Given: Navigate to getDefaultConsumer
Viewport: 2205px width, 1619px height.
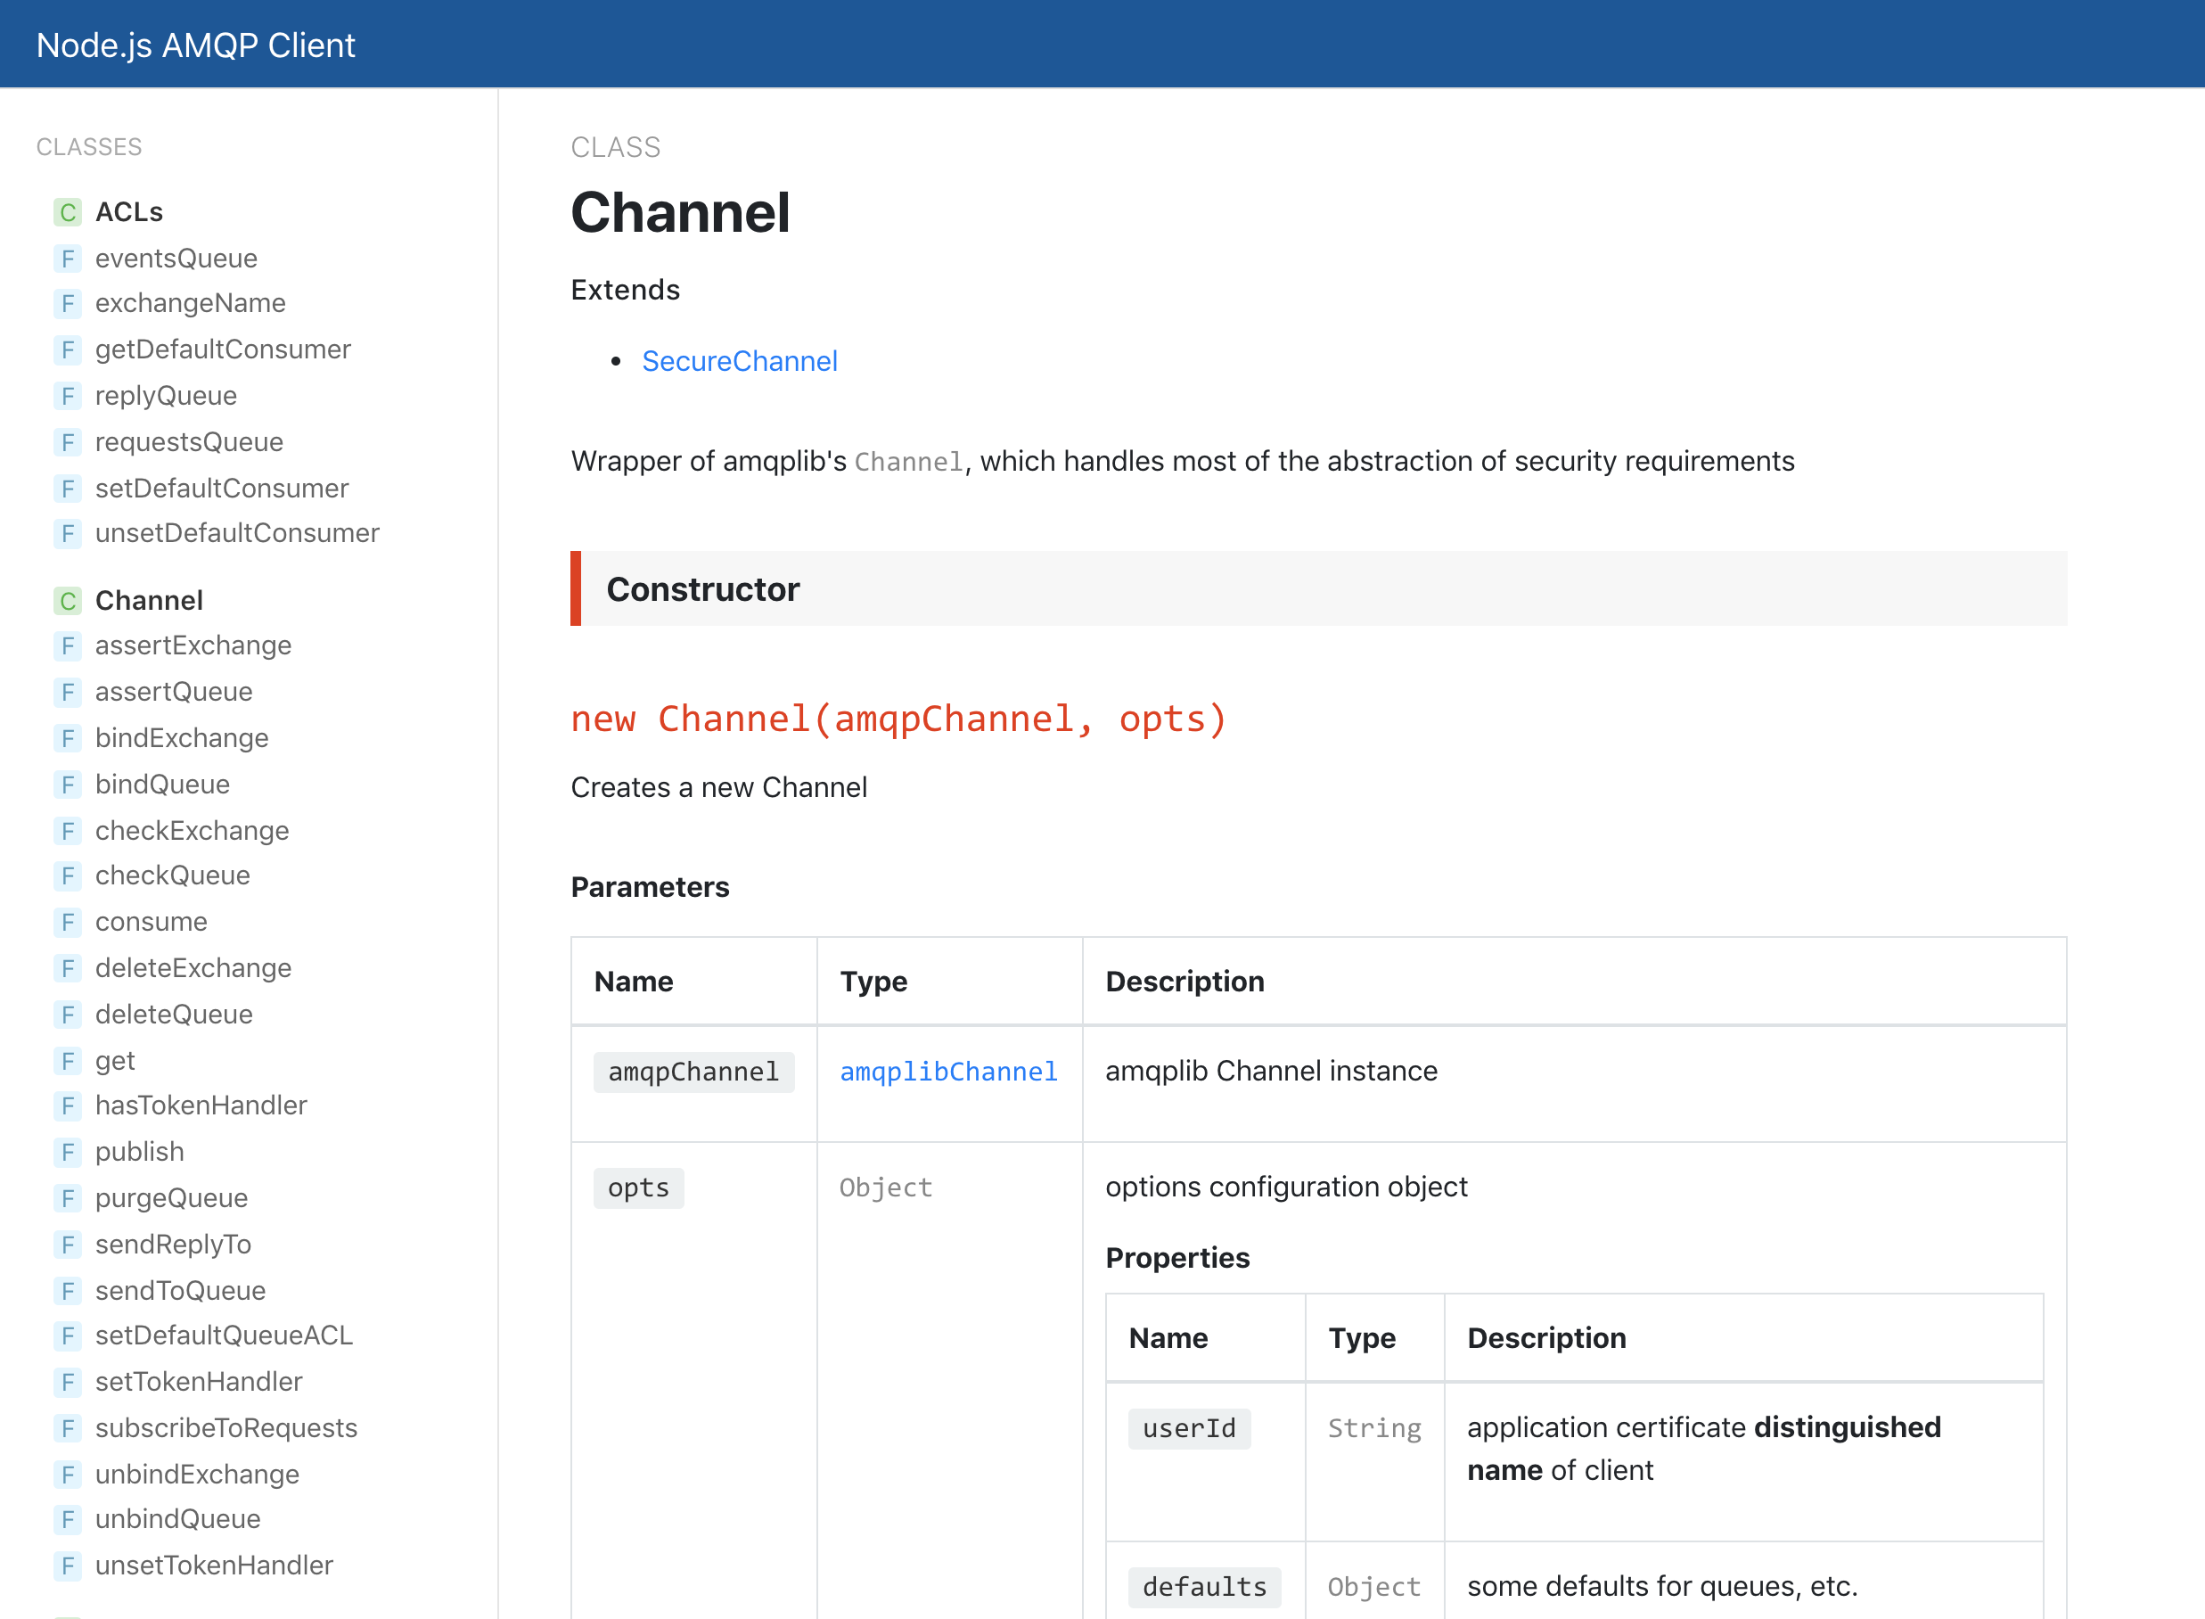Looking at the screenshot, I should point(222,349).
